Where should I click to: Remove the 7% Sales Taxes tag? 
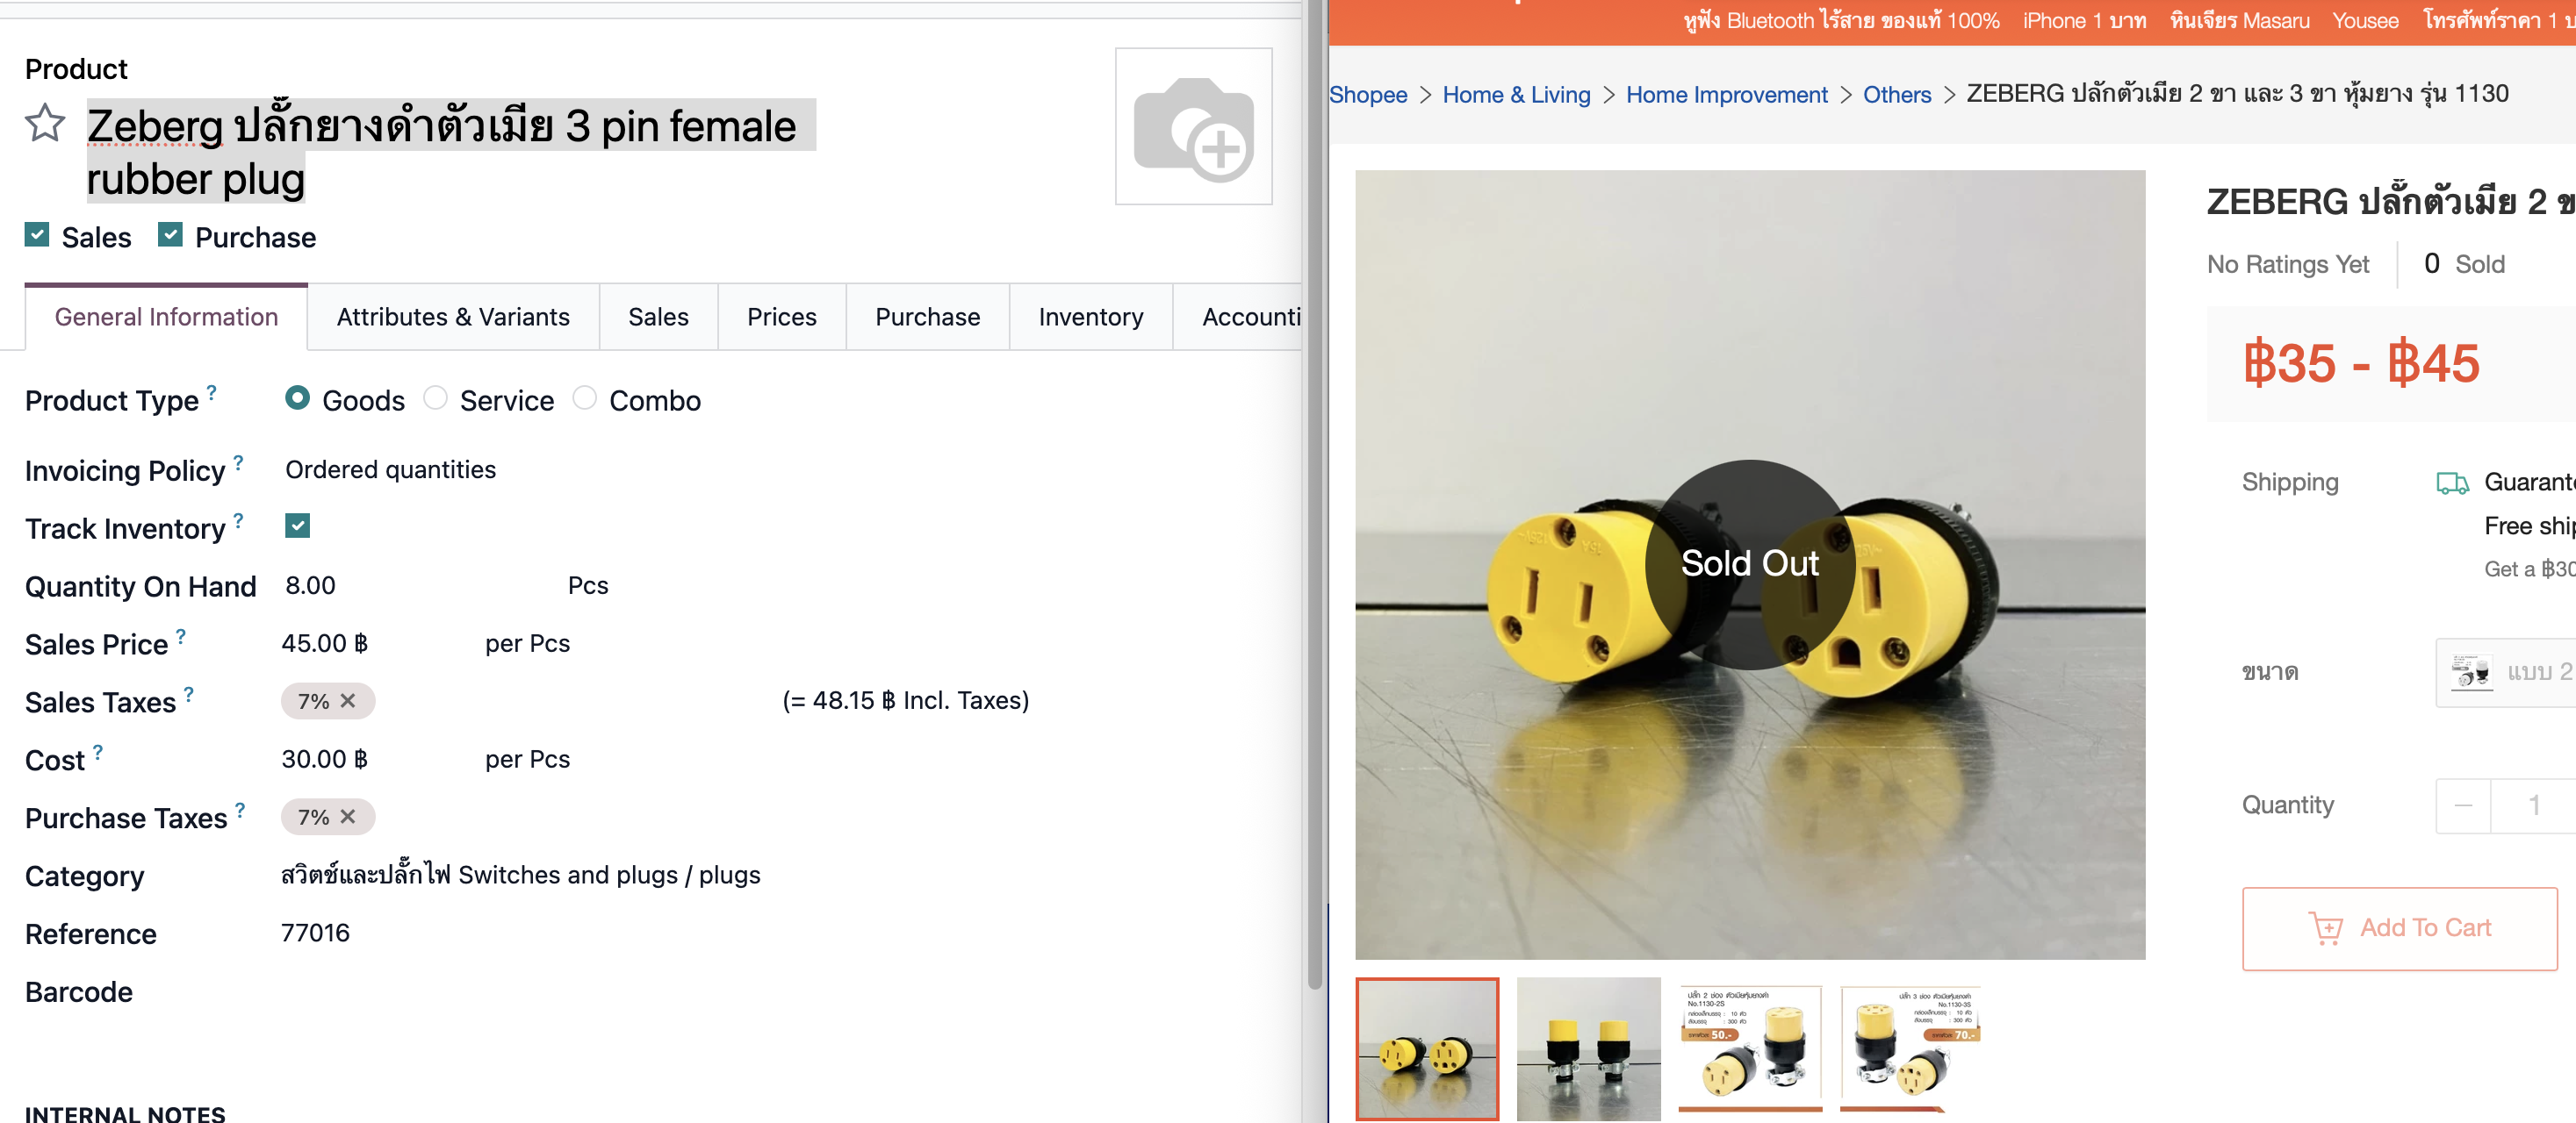(348, 701)
